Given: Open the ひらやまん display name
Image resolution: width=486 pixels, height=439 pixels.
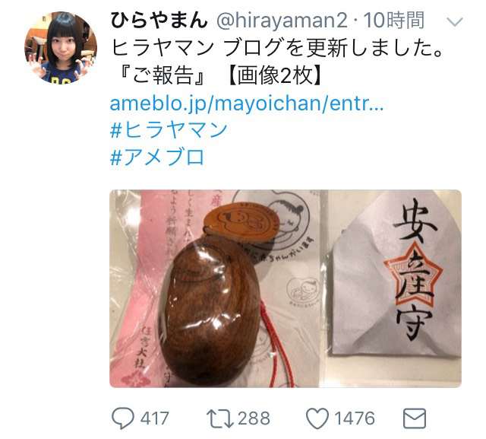Looking at the screenshot, I should 159,21.
